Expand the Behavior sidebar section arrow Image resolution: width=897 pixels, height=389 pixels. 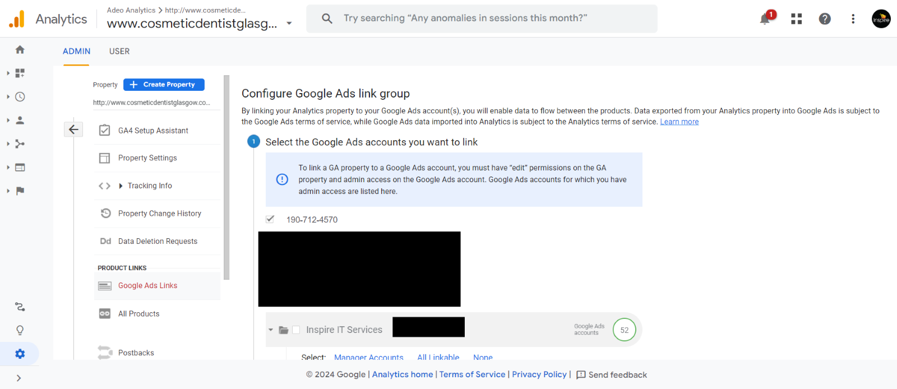[8, 168]
